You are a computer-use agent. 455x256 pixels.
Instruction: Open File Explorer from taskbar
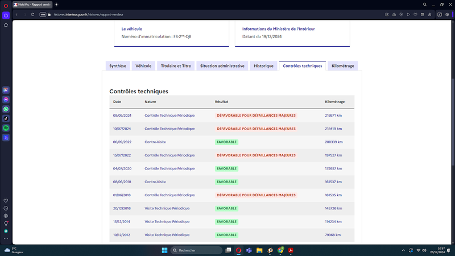259,250
